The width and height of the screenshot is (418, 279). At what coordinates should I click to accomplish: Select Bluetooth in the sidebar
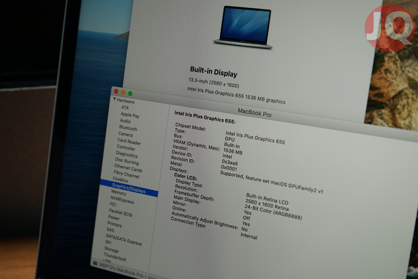tap(128, 128)
